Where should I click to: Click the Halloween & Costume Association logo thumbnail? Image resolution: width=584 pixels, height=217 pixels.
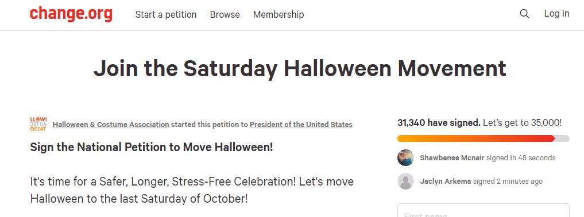pos(38,124)
